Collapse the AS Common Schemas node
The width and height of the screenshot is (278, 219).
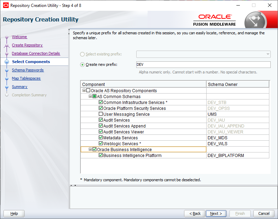pyautogui.click(x=89, y=96)
